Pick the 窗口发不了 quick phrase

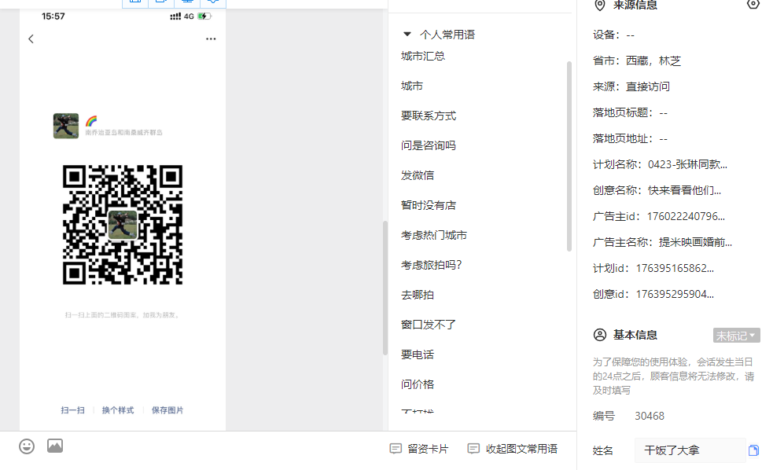(x=429, y=325)
